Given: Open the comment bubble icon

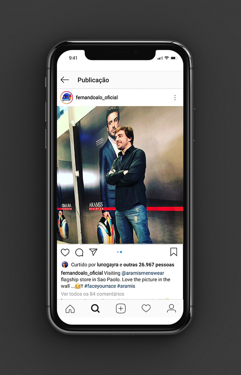Looking at the screenshot, I should 79,252.
